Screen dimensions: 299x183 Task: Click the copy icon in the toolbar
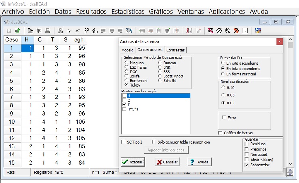30,31
